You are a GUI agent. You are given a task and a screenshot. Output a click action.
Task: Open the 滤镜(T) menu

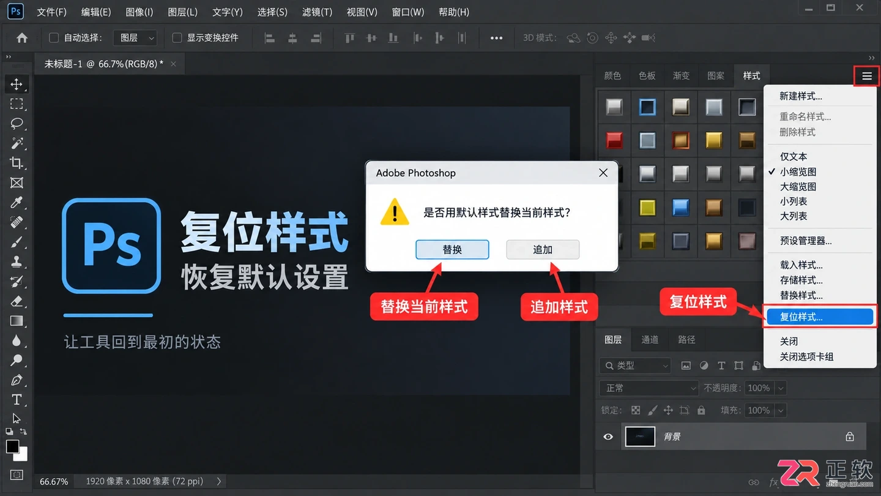(x=317, y=12)
